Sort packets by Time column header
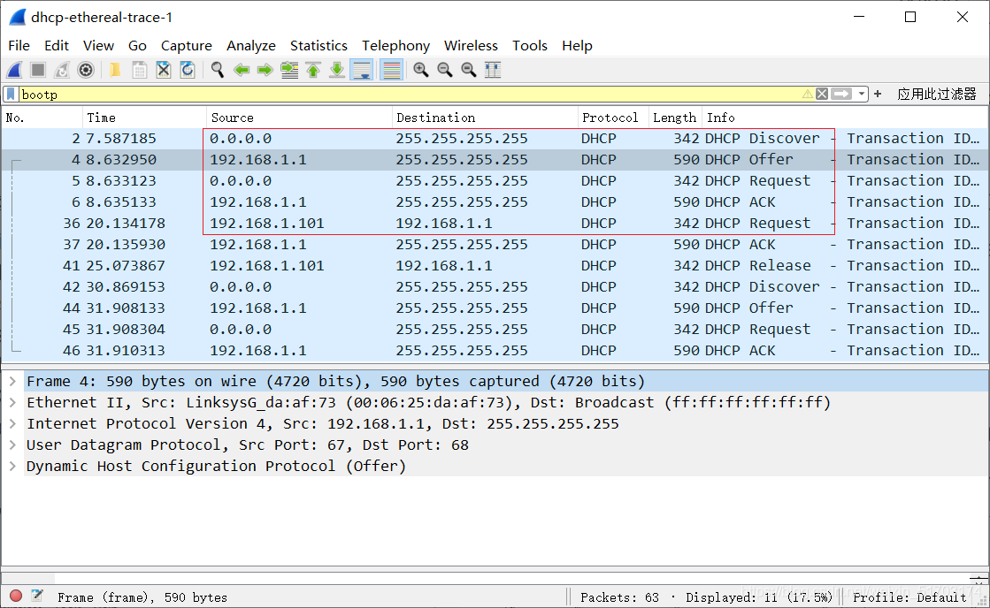Image resolution: width=990 pixels, height=608 pixels. [144, 118]
